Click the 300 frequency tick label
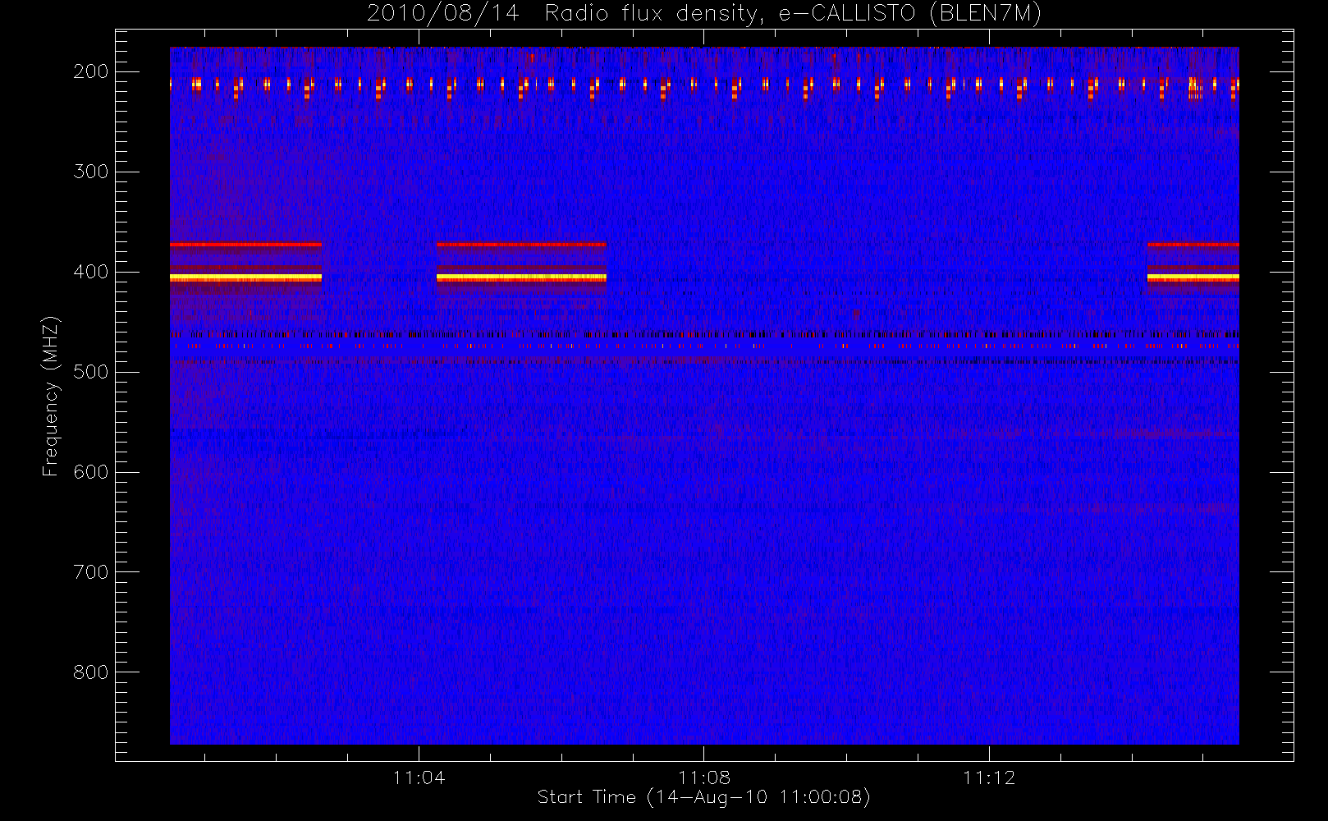The image size is (1328, 821). tap(91, 172)
